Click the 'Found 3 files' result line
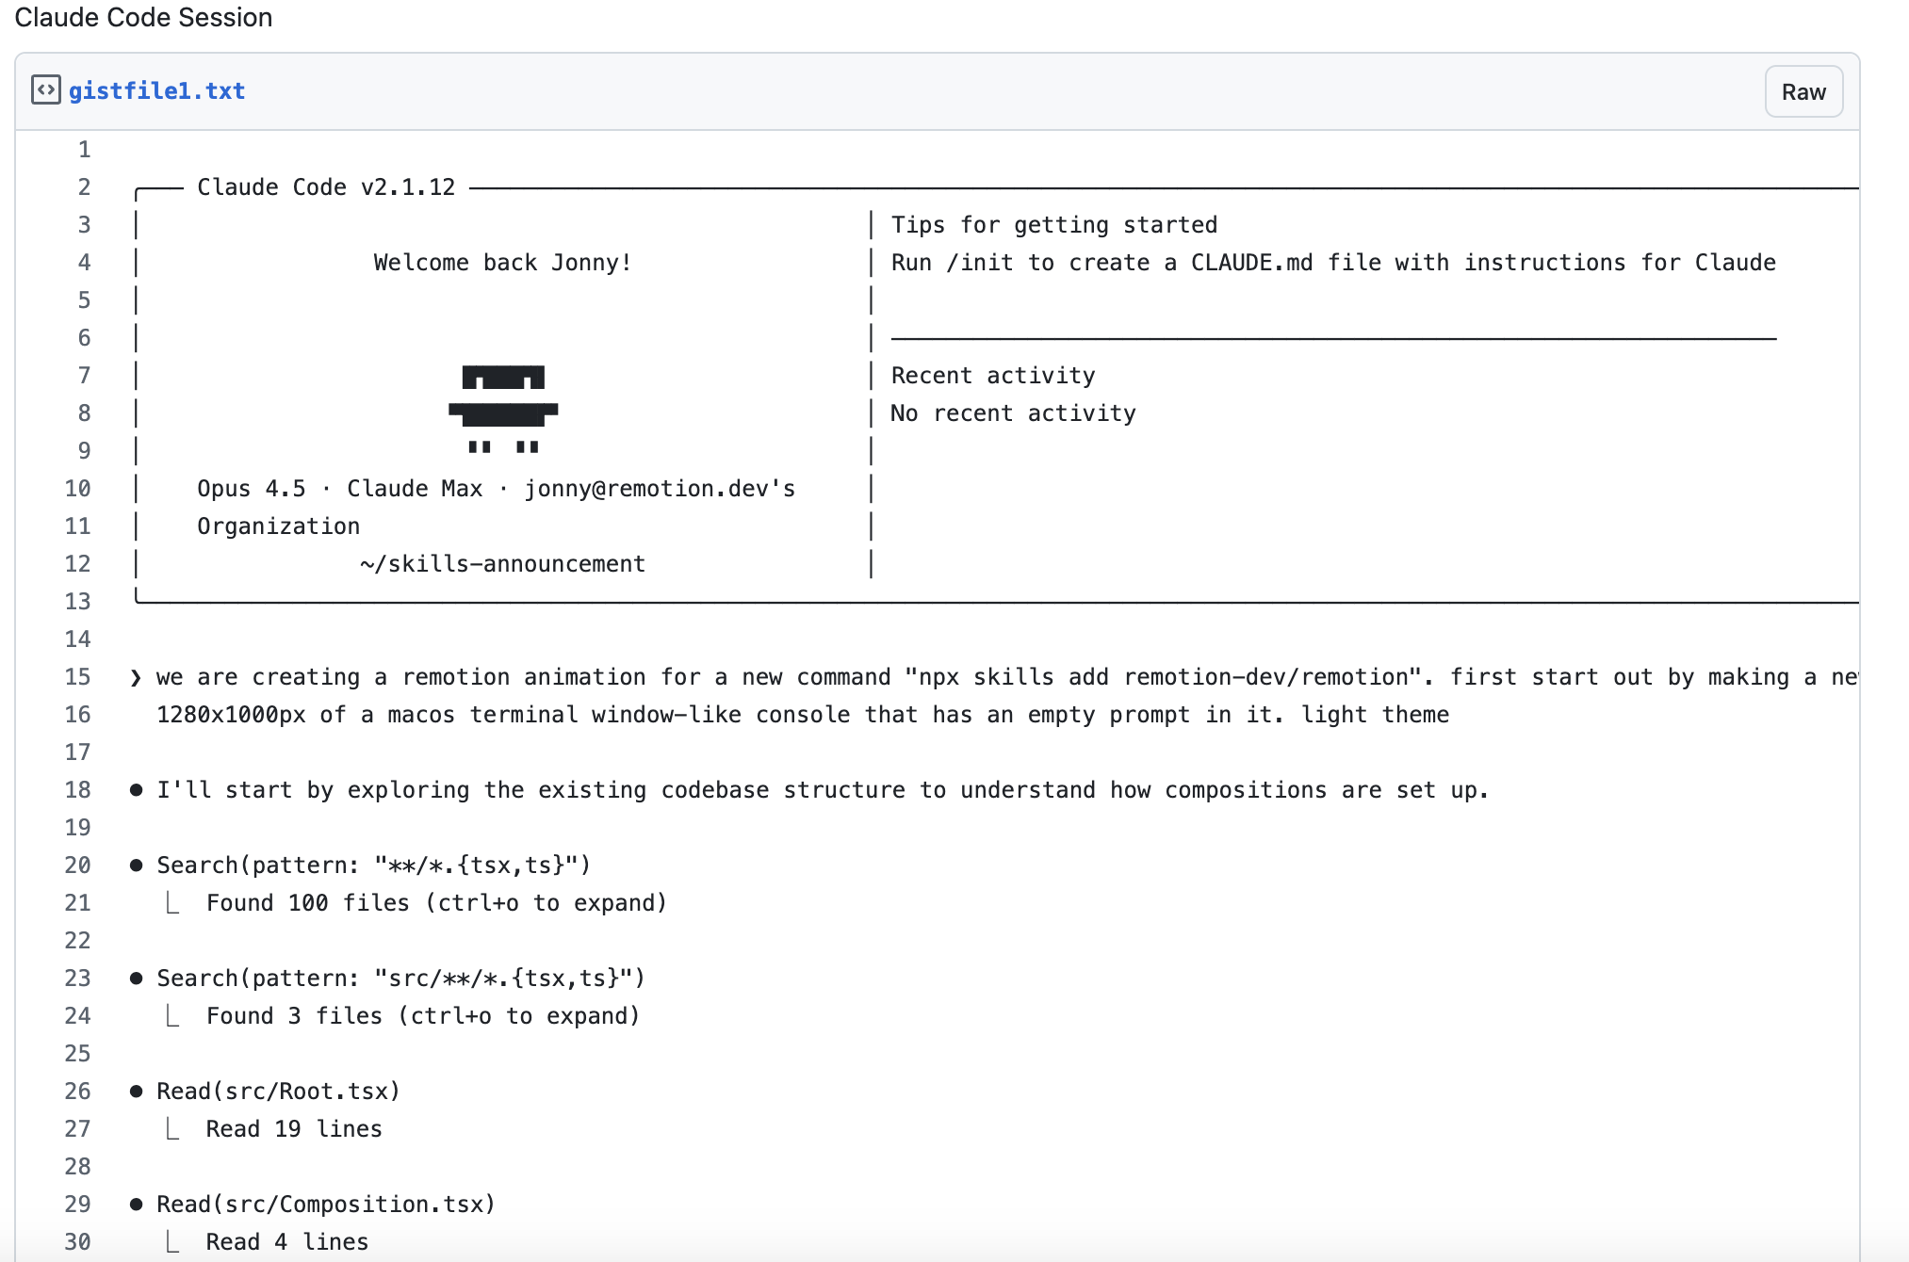This screenshot has height=1262, width=1909. pyautogui.click(x=423, y=1016)
